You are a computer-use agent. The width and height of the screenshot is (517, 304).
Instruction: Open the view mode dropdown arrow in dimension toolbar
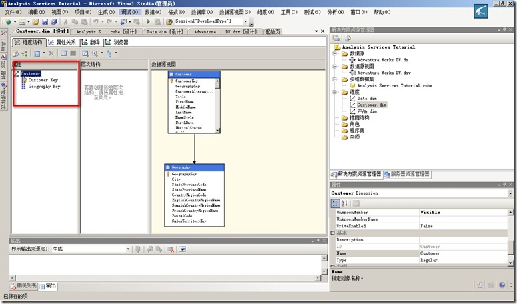[44, 53]
